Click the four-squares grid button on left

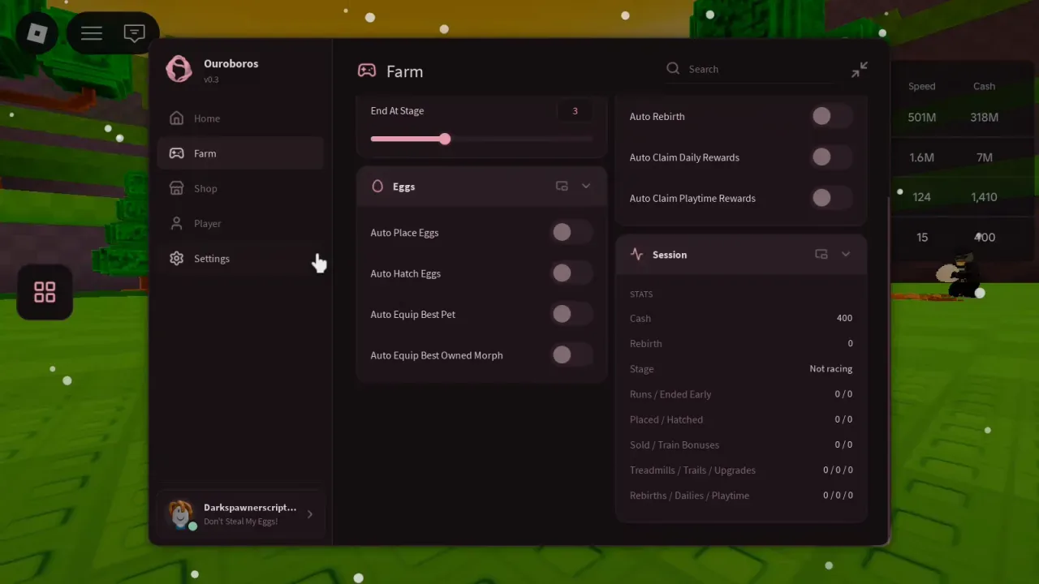tap(45, 292)
